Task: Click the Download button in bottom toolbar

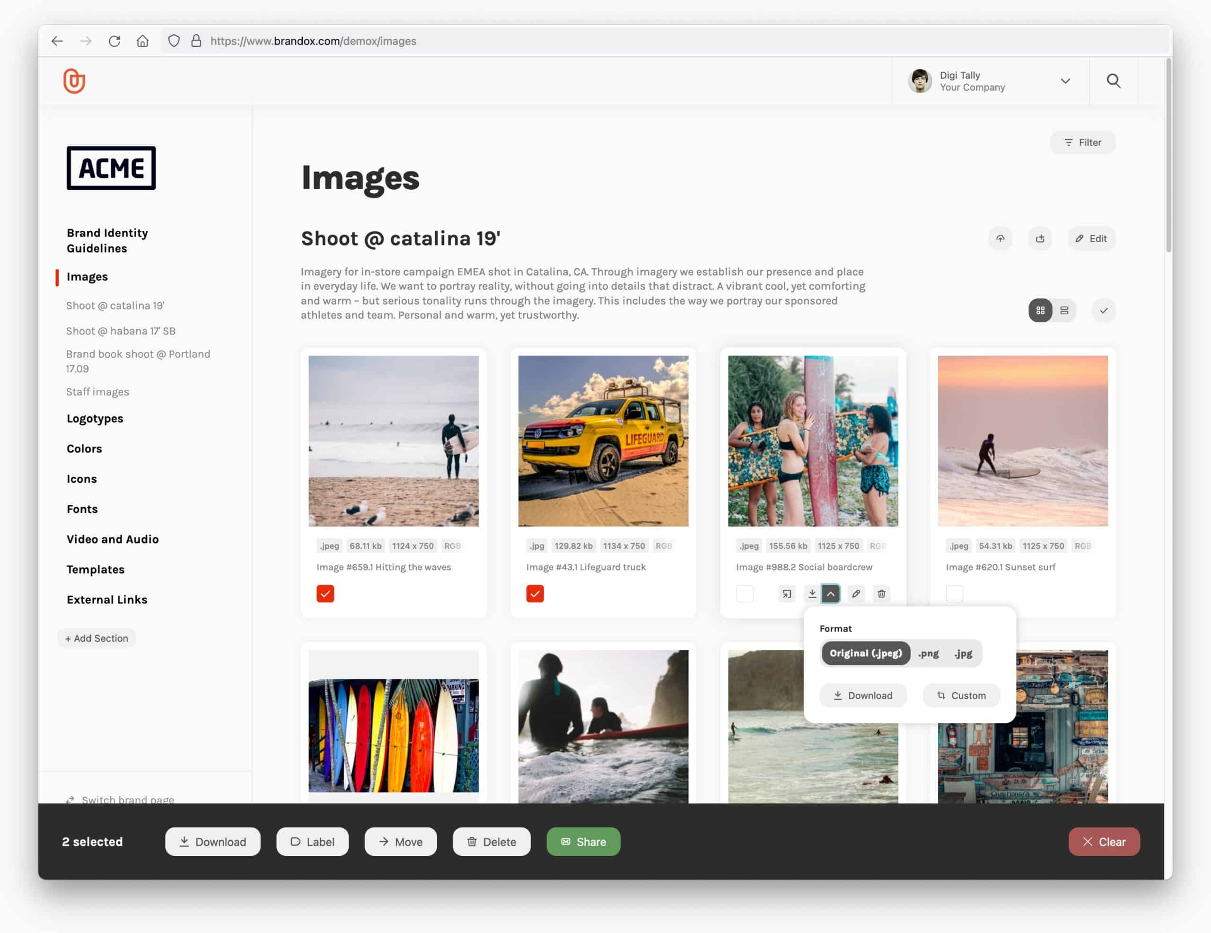Action: point(211,841)
